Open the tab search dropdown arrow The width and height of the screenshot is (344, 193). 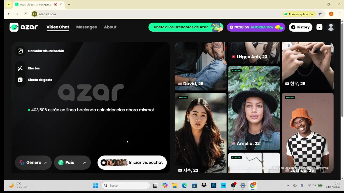pos(9,5)
